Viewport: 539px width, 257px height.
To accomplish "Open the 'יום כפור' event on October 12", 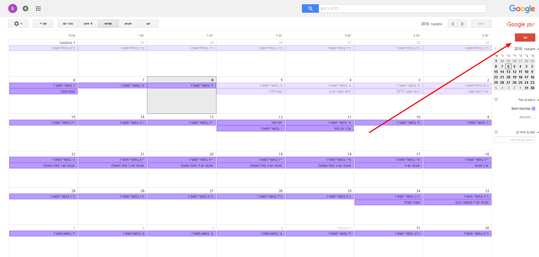I will tap(251, 123).
